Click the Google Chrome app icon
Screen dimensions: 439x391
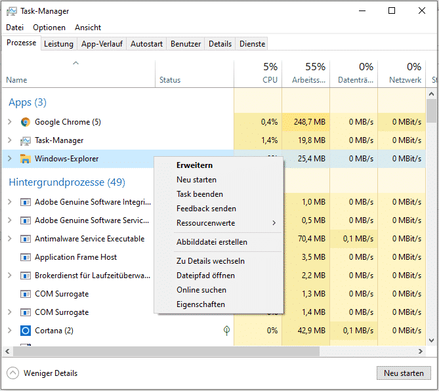pos(26,122)
